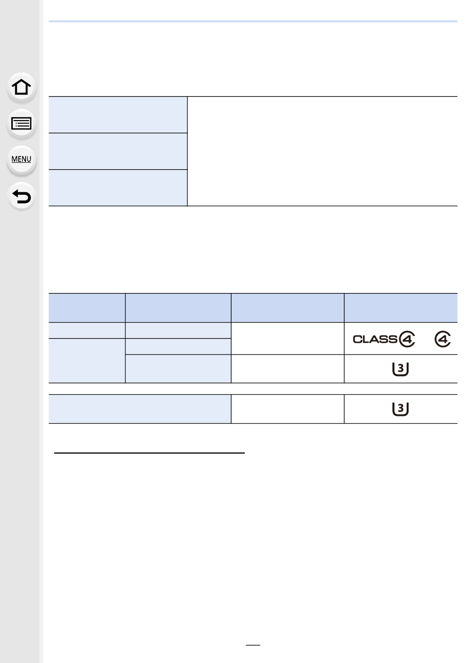Click the U3 logo below the CLASS 4 logo
This screenshot has height=663, width=466.
coord(400,369)
